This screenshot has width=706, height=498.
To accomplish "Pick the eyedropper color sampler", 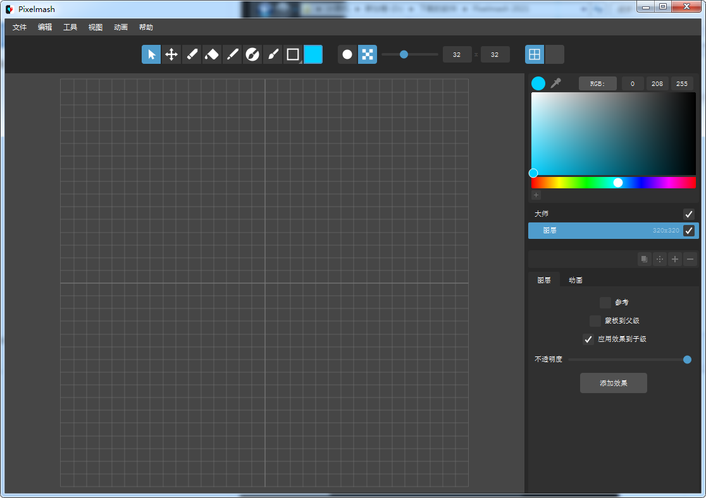I will click(x=556, y=83).
